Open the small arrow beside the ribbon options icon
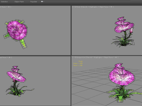The height and width of the screenshot is (106, 142). coord(44,1)
